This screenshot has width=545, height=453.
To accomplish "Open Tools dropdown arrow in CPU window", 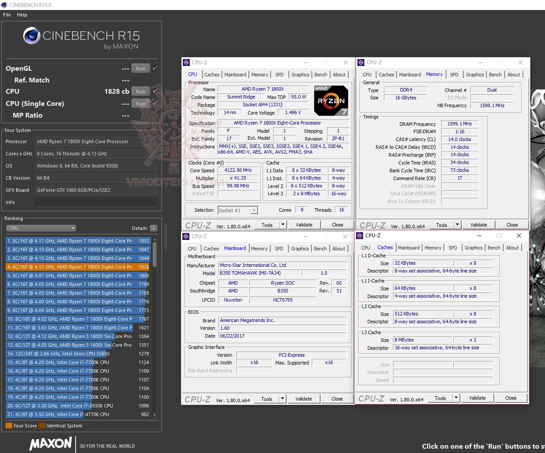I will click(283, 225).
